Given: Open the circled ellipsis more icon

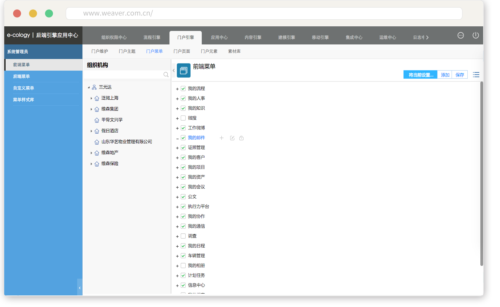Looking at the screenshot, I should (x=460, y=35).
